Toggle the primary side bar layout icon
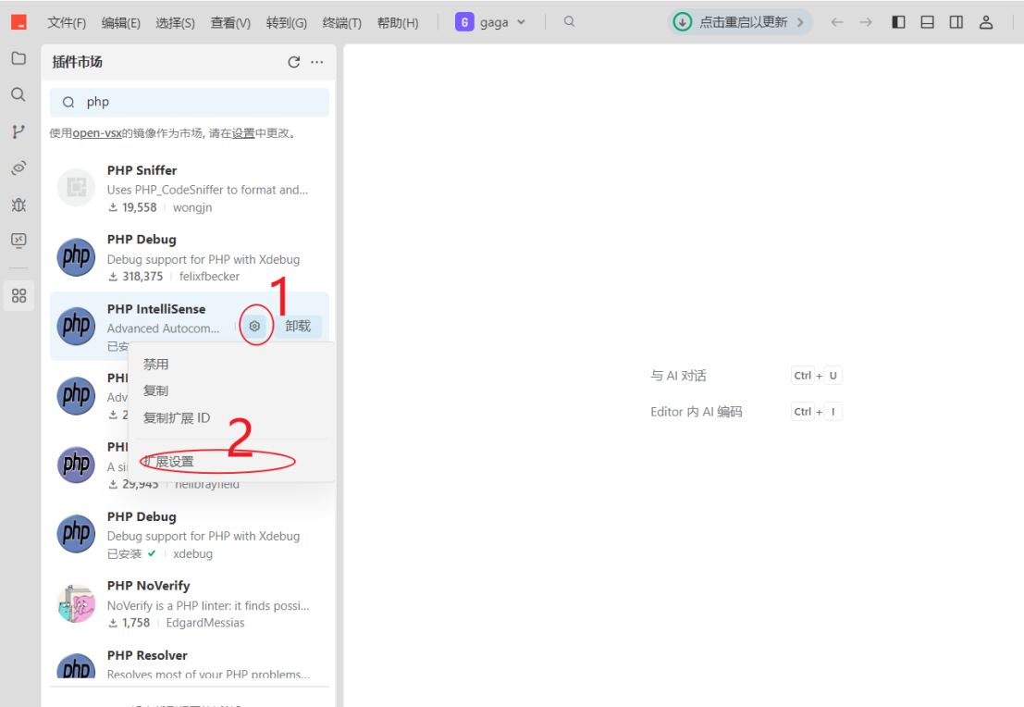This screenshot has width=1024, height=707. coord(898,22)
